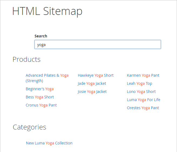
Task: Visit the Josie Yoga Jacket product
Action: pos(92,92)
